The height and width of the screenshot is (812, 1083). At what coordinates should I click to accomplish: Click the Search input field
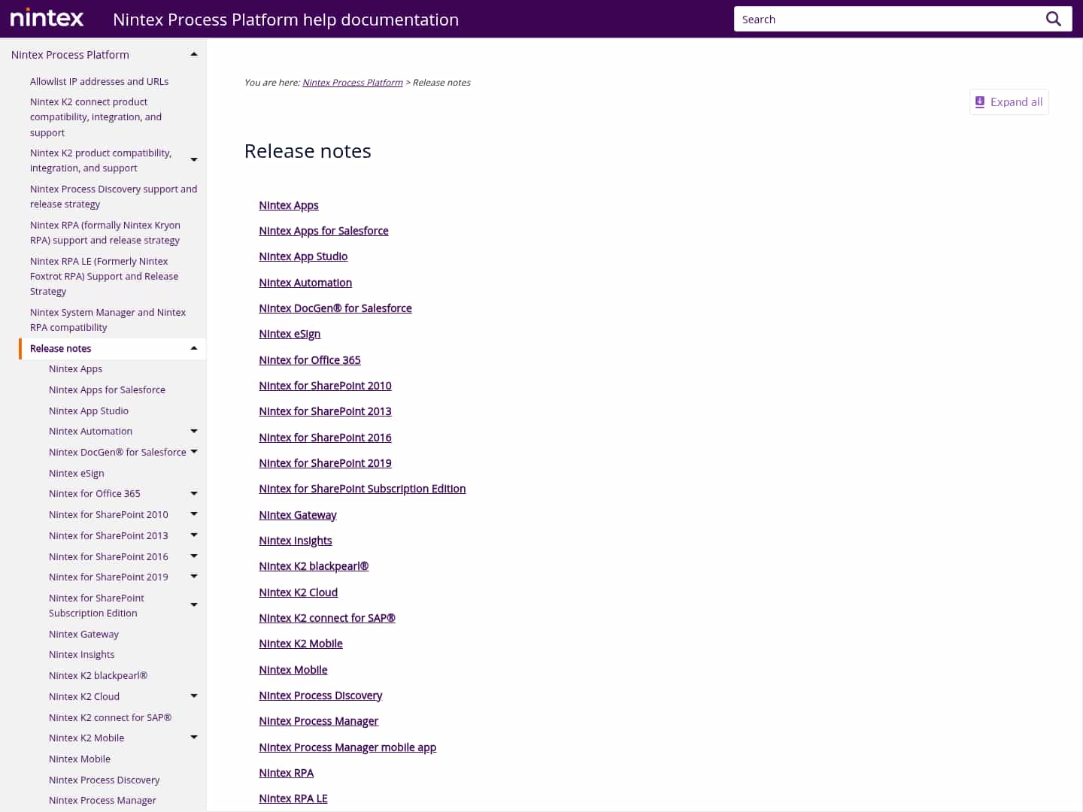[865, 19]
